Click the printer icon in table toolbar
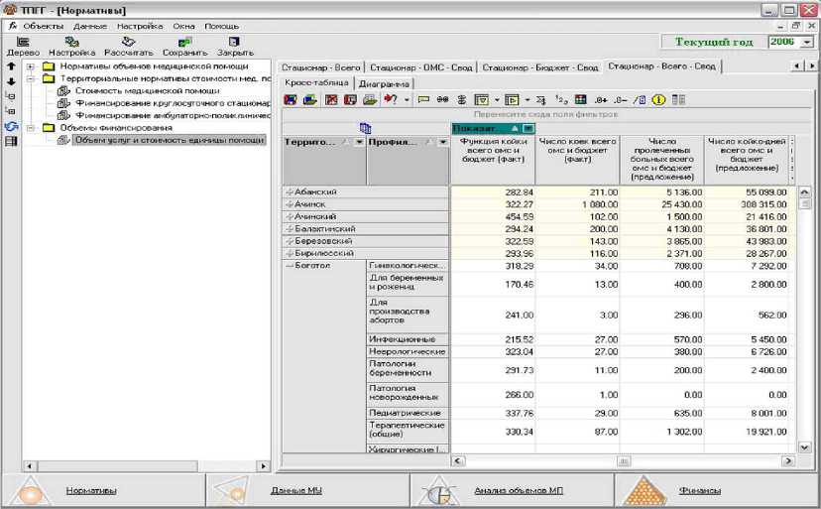The image size is (821, 509). pyautogui.click(x=370, y=100)
